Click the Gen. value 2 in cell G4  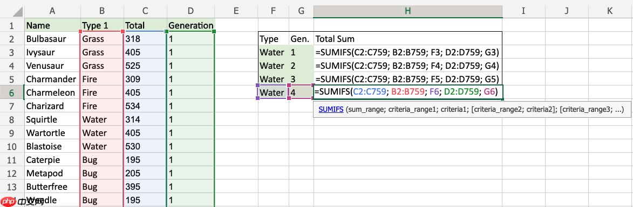301,66
